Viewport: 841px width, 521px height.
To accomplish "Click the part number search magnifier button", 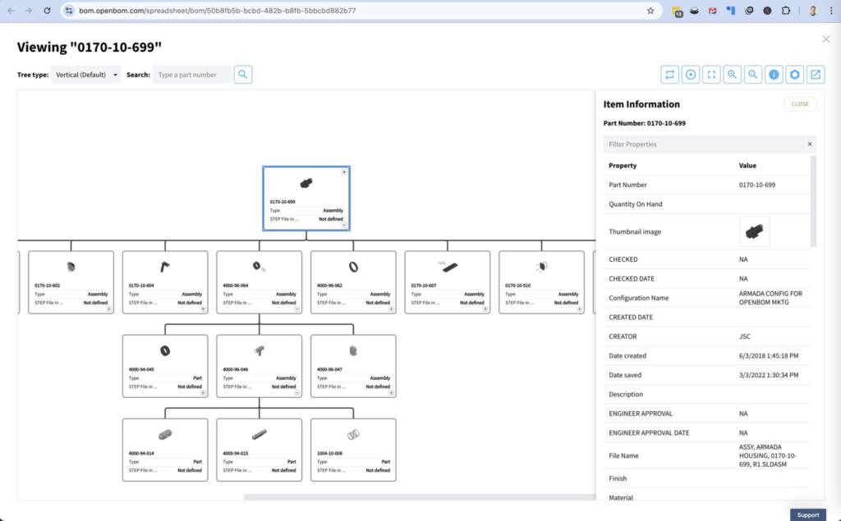I will click(243, 75).
